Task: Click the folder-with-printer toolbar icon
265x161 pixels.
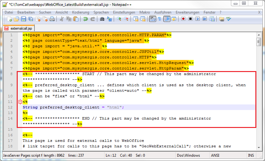Action: [x=222, y=19]
